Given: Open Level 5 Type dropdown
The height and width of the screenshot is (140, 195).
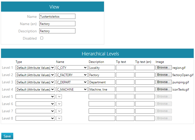Looking at the screenshot, I should [35, 97].
